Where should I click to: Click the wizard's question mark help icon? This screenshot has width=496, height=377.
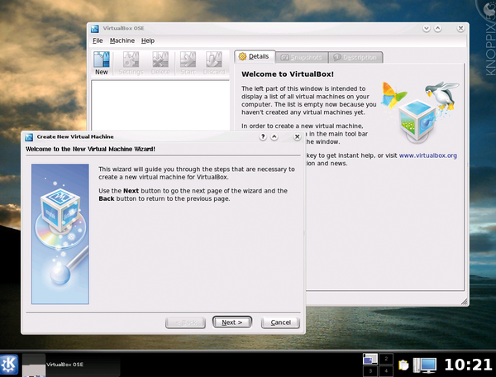click(263, 136)
